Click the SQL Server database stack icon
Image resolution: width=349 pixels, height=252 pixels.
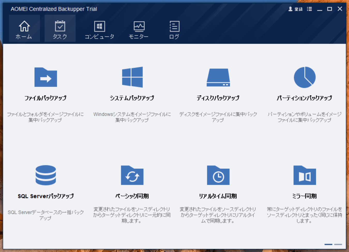pyautogui.click(x=46, y=175)
